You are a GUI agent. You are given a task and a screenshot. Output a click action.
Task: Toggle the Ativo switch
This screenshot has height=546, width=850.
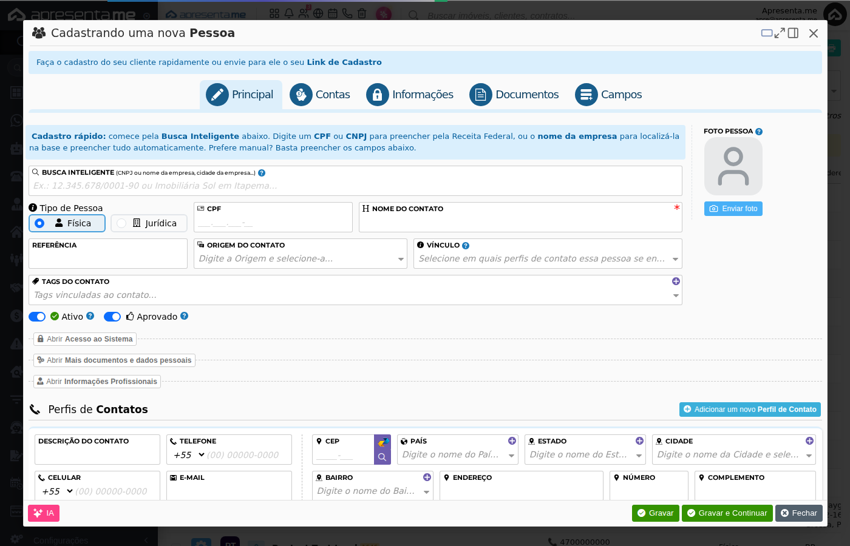click(37, 317)
